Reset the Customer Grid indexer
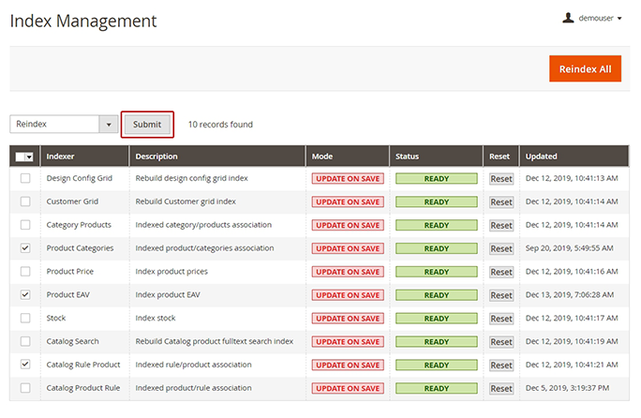 501,202
